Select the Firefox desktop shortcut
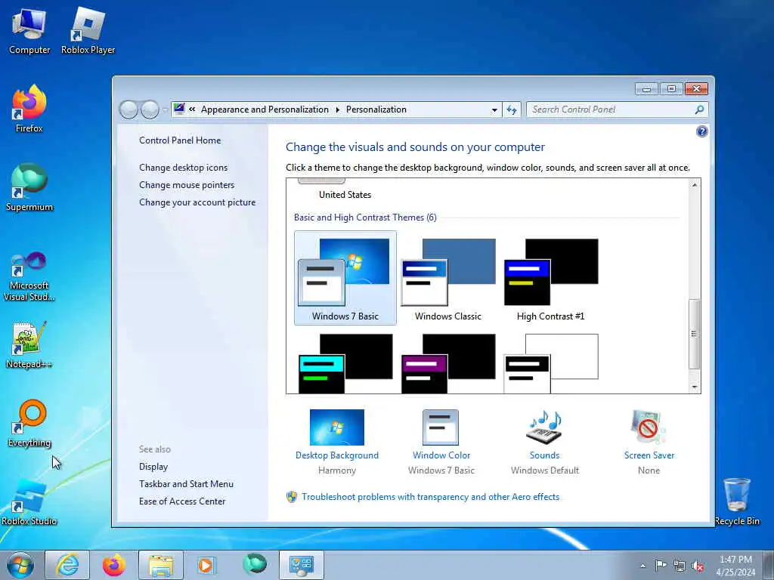774x580 pixels. 29,109
